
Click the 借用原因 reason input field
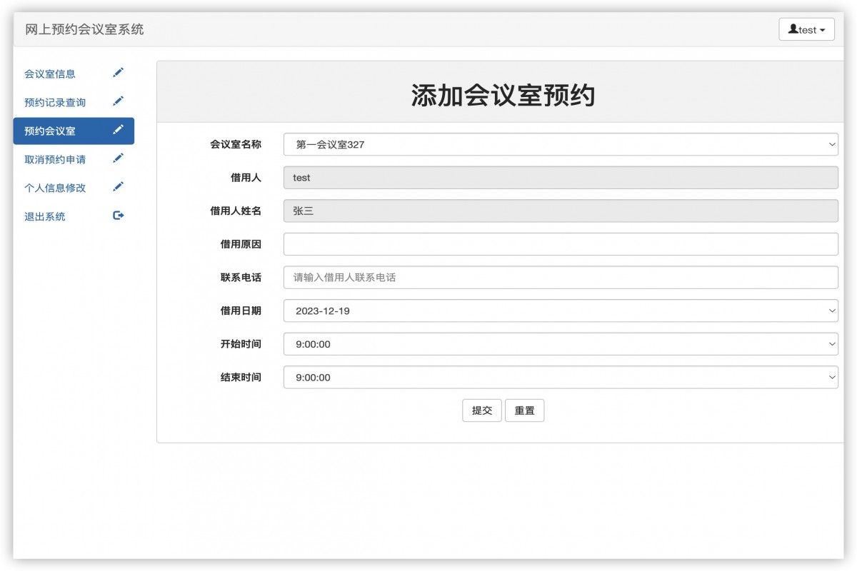click(561, 244)
